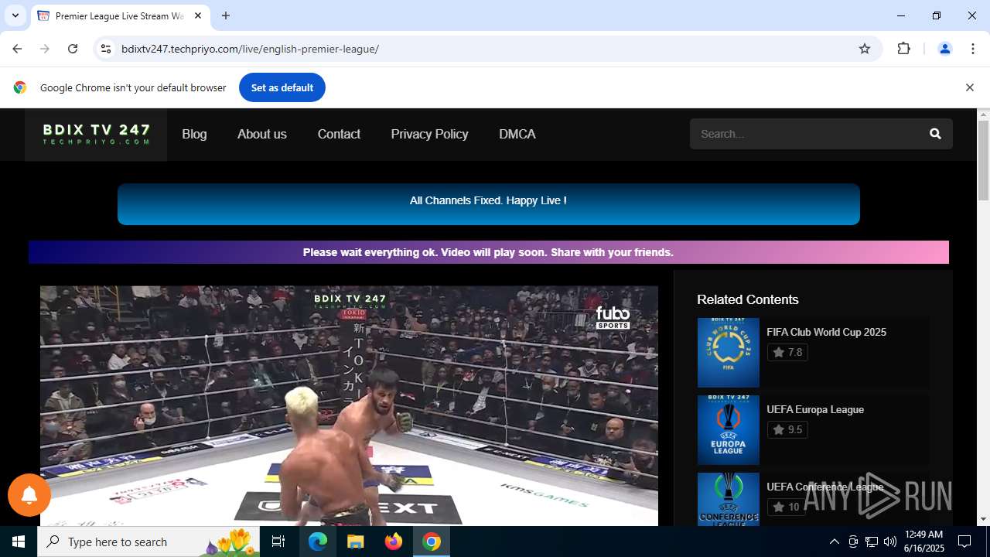Click the 7.8 rating under FIFA Club World Cup

coord(787,352)
